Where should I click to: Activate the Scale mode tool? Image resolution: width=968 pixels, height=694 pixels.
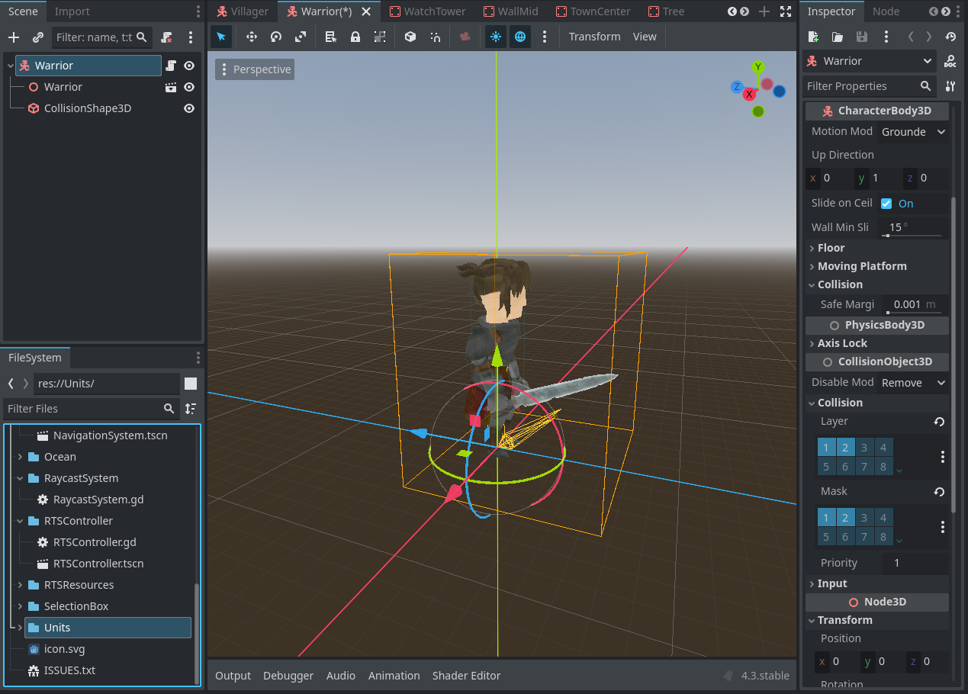(301, 37)
